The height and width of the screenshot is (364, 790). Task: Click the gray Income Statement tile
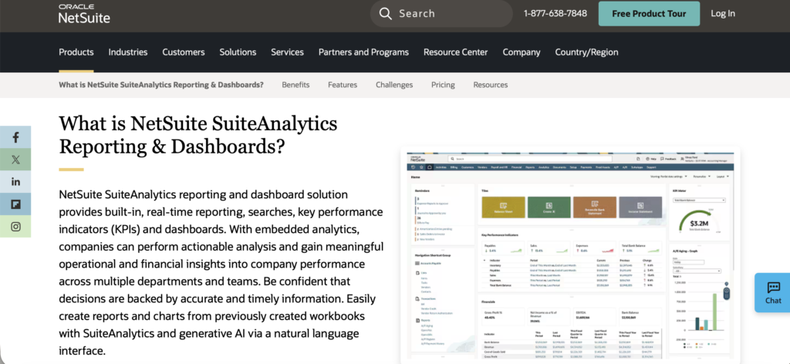click(x=640, y=207)
